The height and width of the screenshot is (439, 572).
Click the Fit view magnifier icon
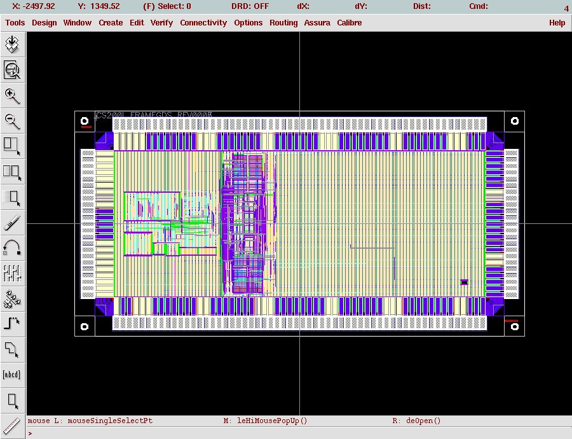pos(12,70)
